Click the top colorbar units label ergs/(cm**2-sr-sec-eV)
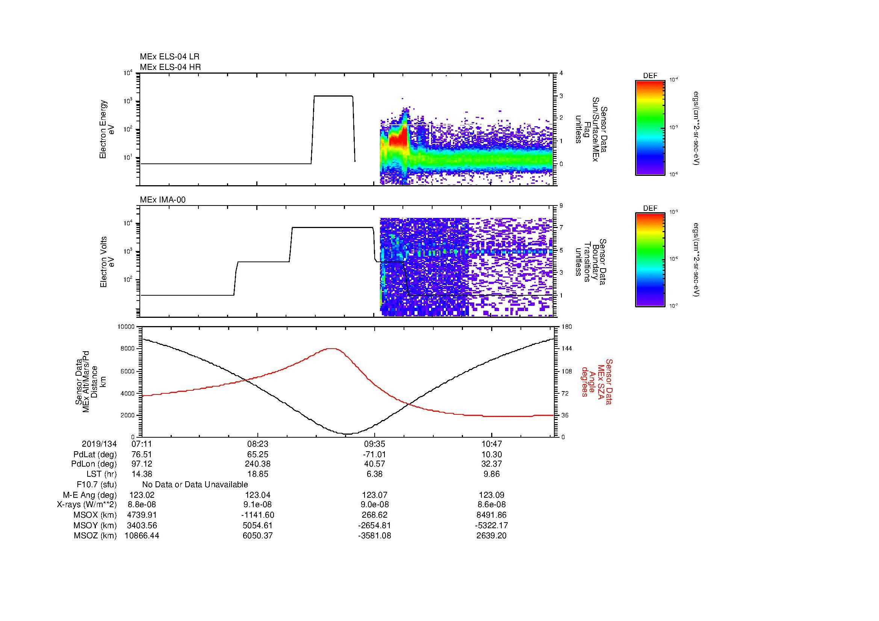Screen dimensions: 879x621 tap(696, 128)
